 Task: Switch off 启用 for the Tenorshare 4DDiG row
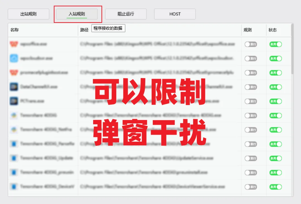click(275, 115)
